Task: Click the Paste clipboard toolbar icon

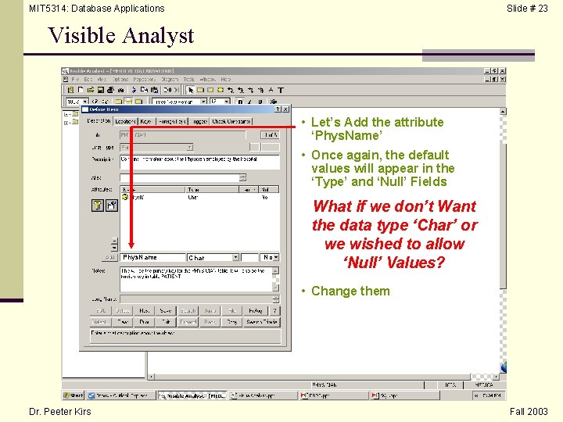Action: pyautogui.click(x=154, y=90)
